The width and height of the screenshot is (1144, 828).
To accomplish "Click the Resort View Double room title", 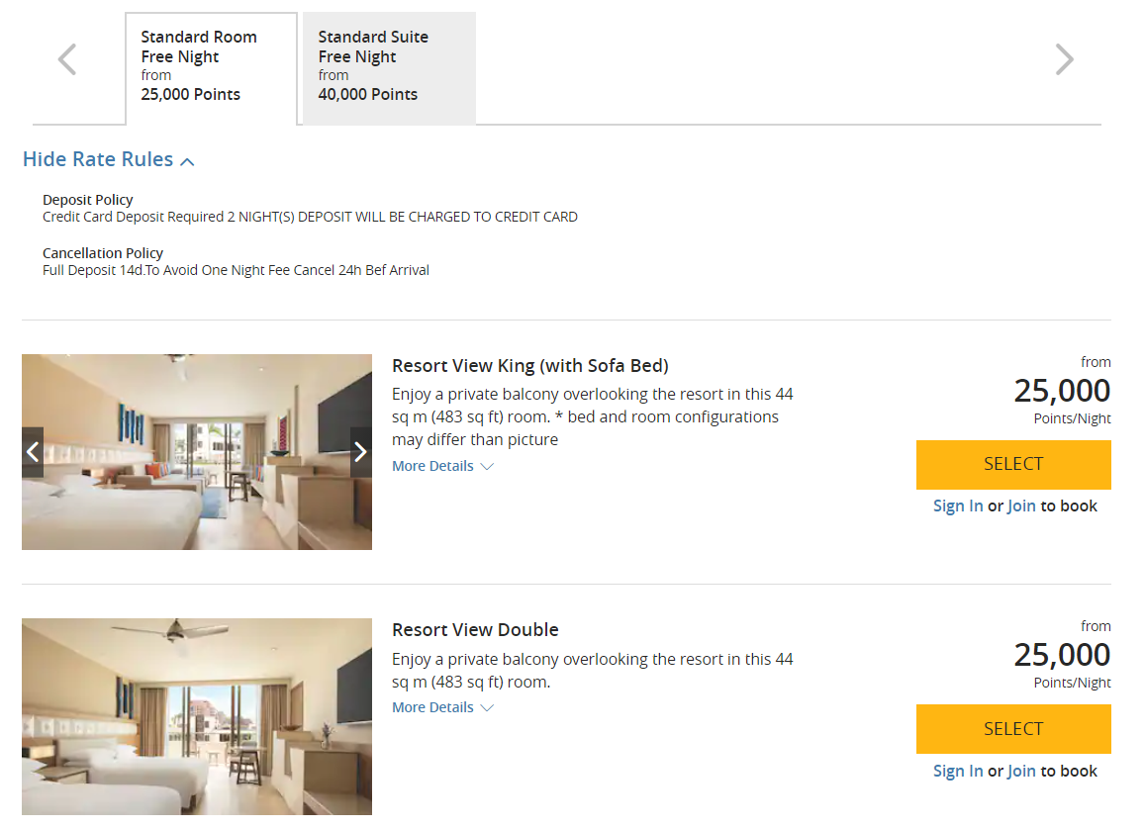I will (475, 630).
